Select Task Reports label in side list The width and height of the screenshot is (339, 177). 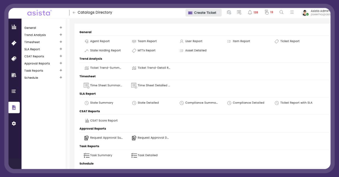point(34,71)
